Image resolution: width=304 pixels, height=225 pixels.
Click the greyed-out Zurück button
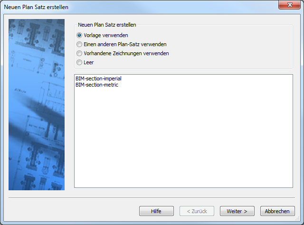coord(197,211)
